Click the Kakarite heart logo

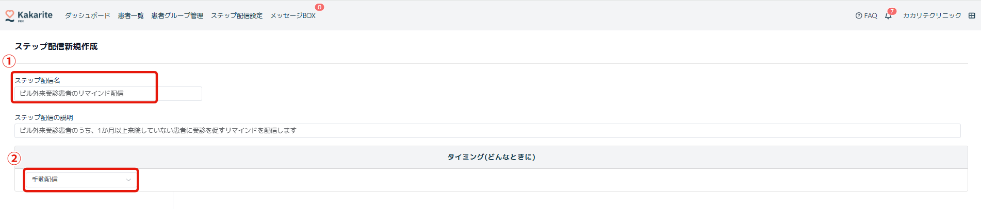coord(10,15)
